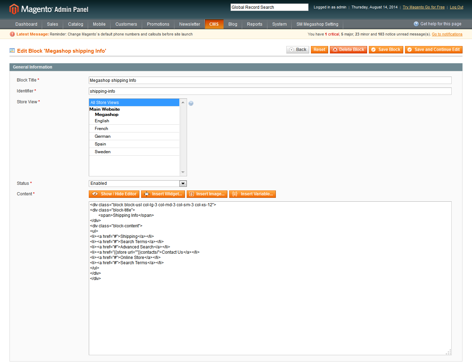Open the Promotions menu
The width and height of the screenshot is (472, 364).
[x=158, y=24]
